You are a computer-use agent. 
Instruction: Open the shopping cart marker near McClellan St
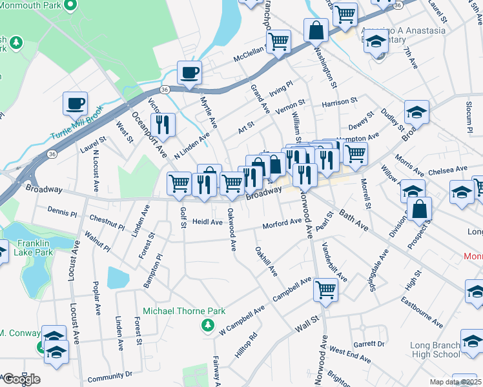(x=279, y=44)
